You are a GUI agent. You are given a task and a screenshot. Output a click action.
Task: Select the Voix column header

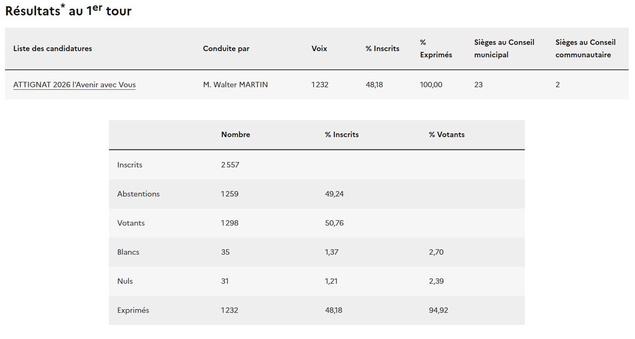[319, 49]
